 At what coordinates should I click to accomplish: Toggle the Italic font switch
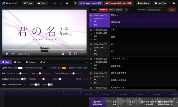tap(50, 84)
